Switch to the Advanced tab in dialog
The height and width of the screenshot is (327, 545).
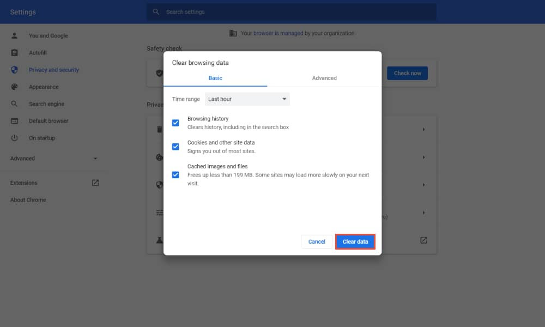(324, 78)
